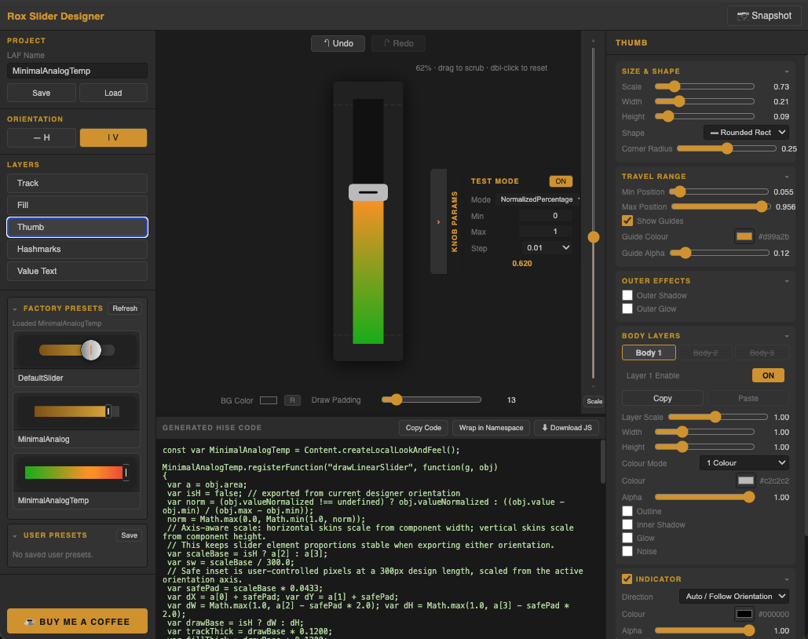The height and width of the screenshot is (639, 808).
Task: Open the Guide Colour swatch
Action: tap(744, 236)
